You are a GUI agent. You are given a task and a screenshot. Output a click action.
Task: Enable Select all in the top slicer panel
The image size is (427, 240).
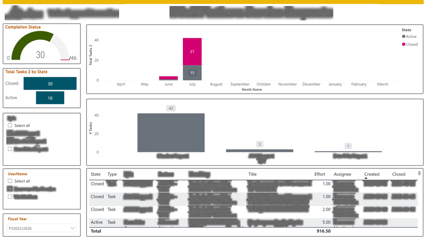point(10,125)
